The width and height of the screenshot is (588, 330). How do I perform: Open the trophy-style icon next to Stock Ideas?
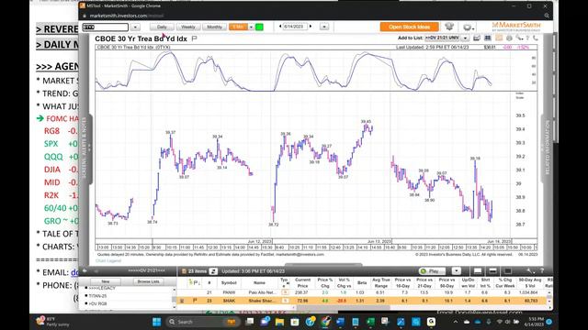tap(449, 27)
